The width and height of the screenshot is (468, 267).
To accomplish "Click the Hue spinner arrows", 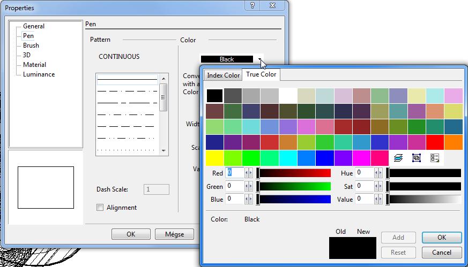I will click(378, 173).
